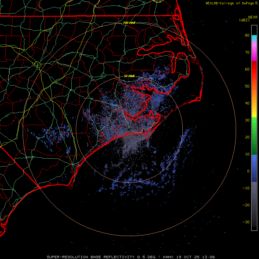Click the negative -20 scale value

(x=246, y=205)
